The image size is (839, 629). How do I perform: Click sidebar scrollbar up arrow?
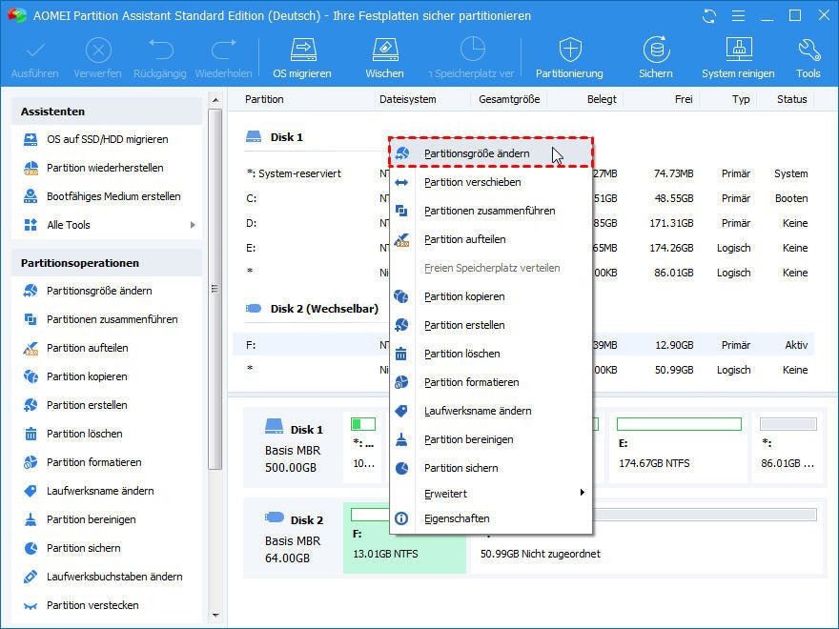215,100
